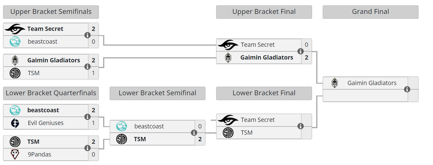Open info icon in Lower Bracket Final match
The image size is (433, 165).
pyautogui.click(x=300, y=126)
